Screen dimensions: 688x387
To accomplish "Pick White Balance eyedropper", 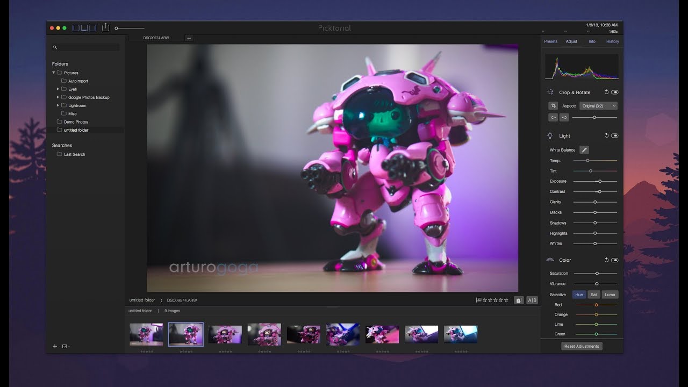I will pyautogui.click(x=584, y=150).
